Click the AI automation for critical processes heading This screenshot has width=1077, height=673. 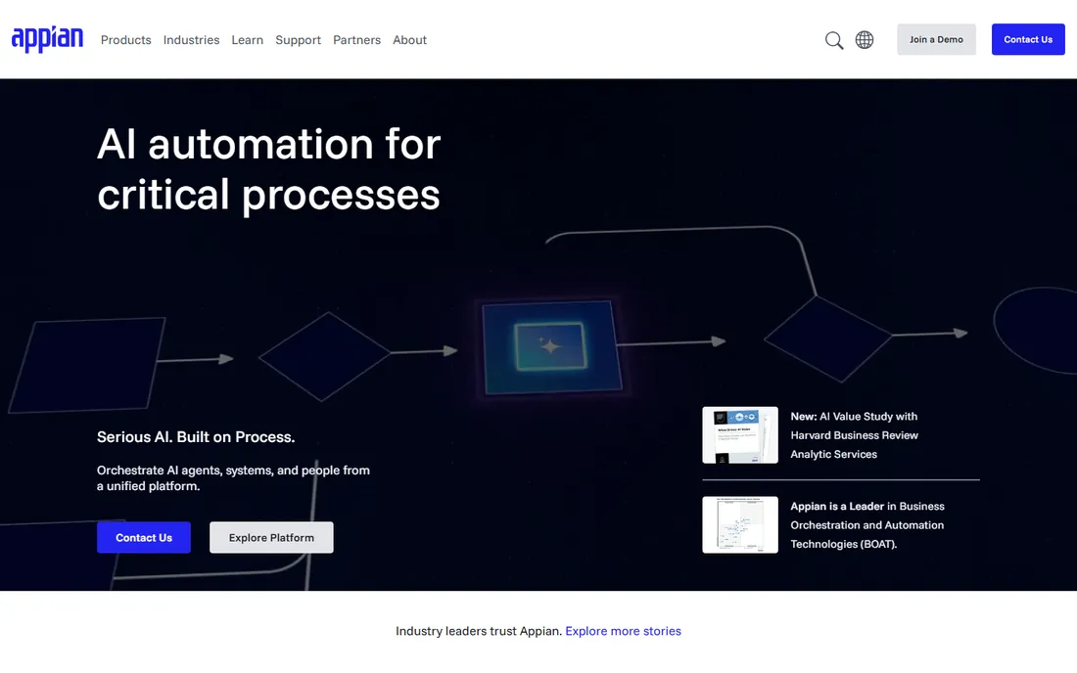[x=268, y=169]
